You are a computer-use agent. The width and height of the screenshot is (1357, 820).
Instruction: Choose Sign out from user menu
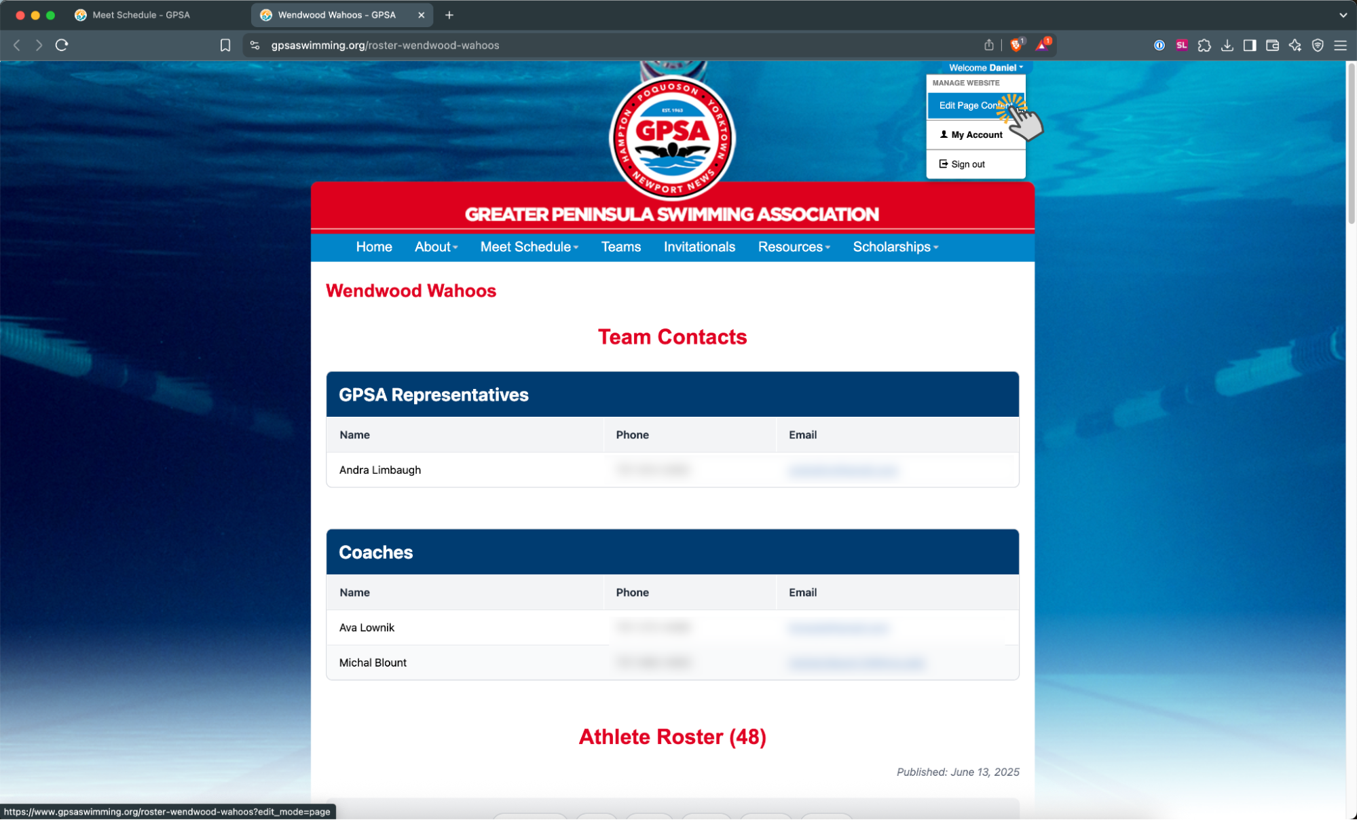pyautogui.click(x=967, y=164)
